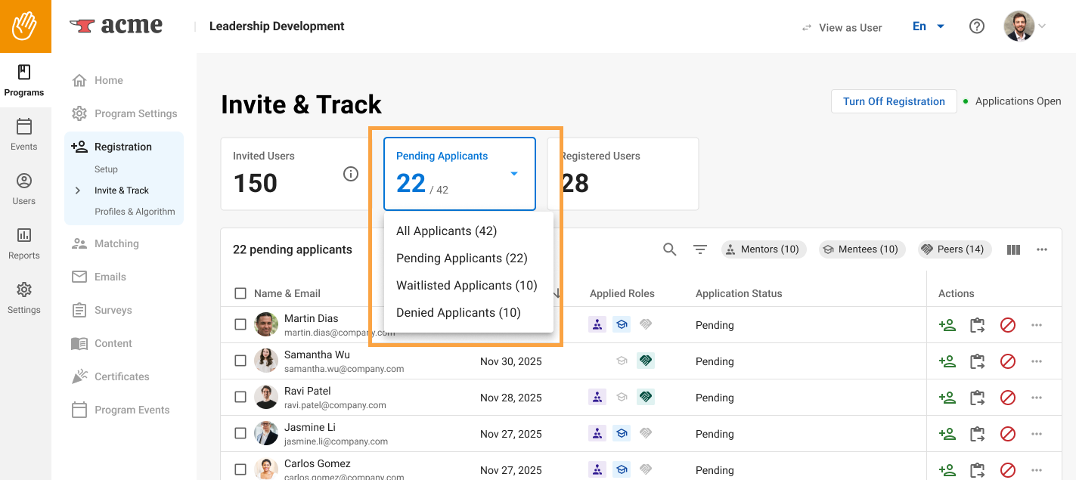
Task: Click View as User link
Action: pos(842,27)
